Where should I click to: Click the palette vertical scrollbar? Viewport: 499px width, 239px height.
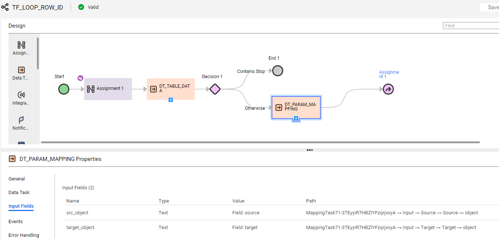(38, 53)
